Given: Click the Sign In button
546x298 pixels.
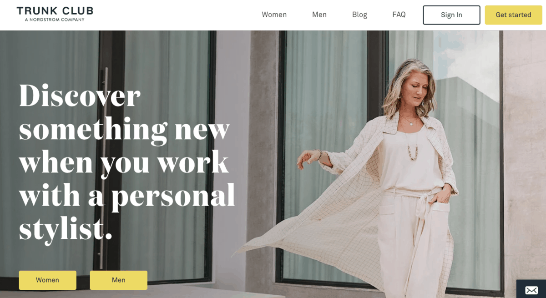Looking at the screenshot, I should [451, 15].
